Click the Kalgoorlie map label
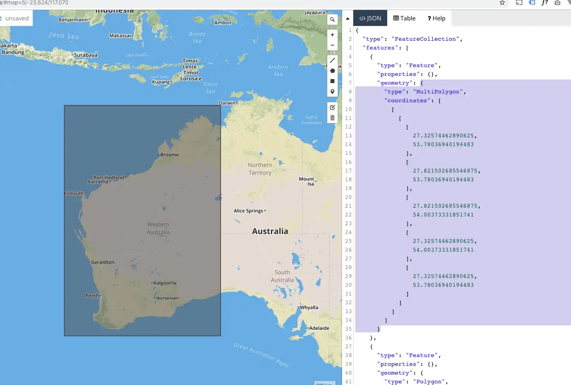Screen dimensions: 571x385 pos(165,283)
